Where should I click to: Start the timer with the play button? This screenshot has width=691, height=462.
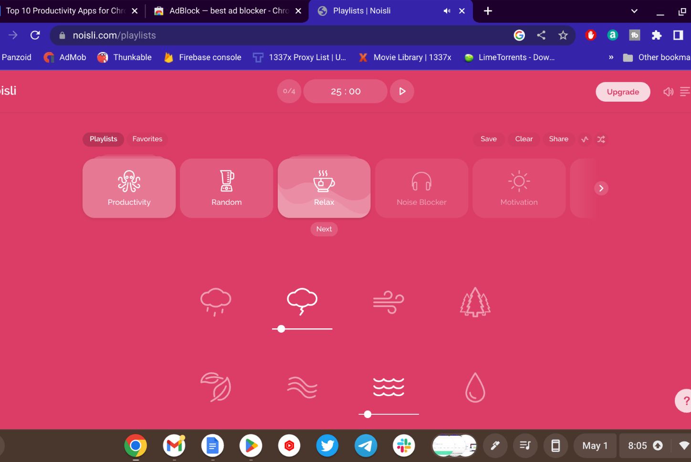click(x=402, y=91)
